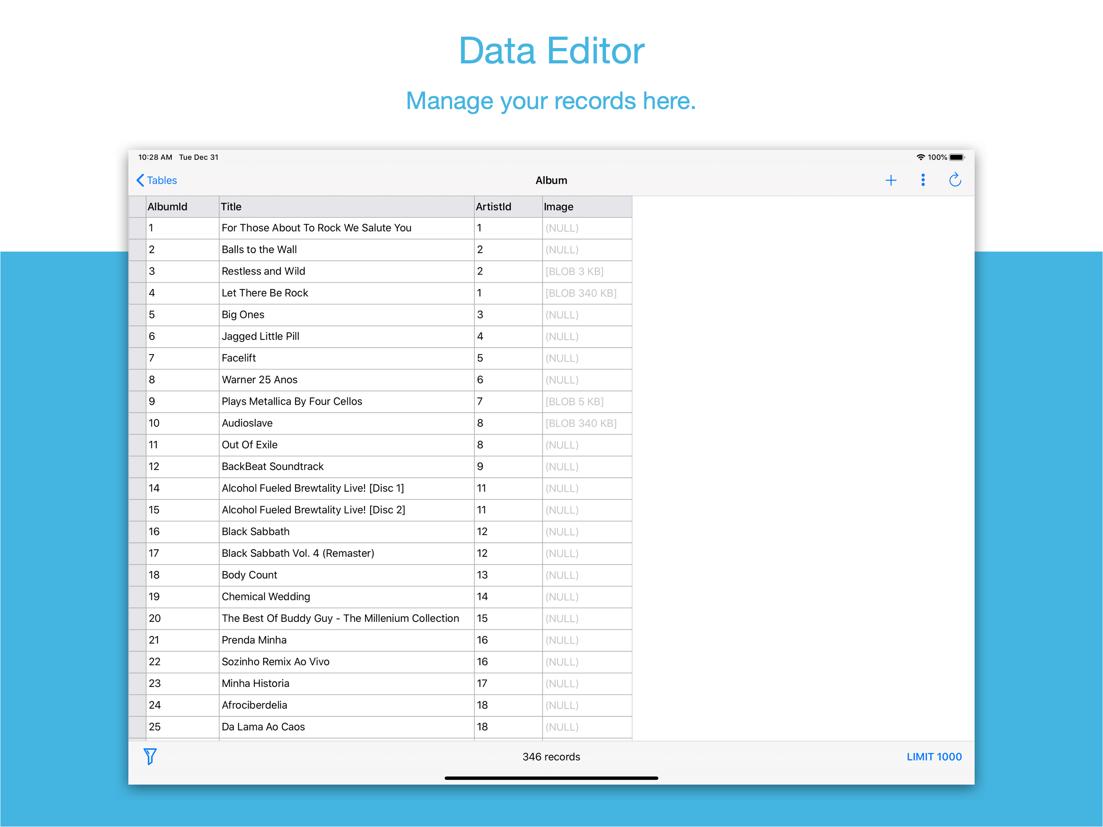Viewport: 1103px width, 827px height.
Task: Click the Jagged Little Pill title cell
Action: click(x=260, y=336)
